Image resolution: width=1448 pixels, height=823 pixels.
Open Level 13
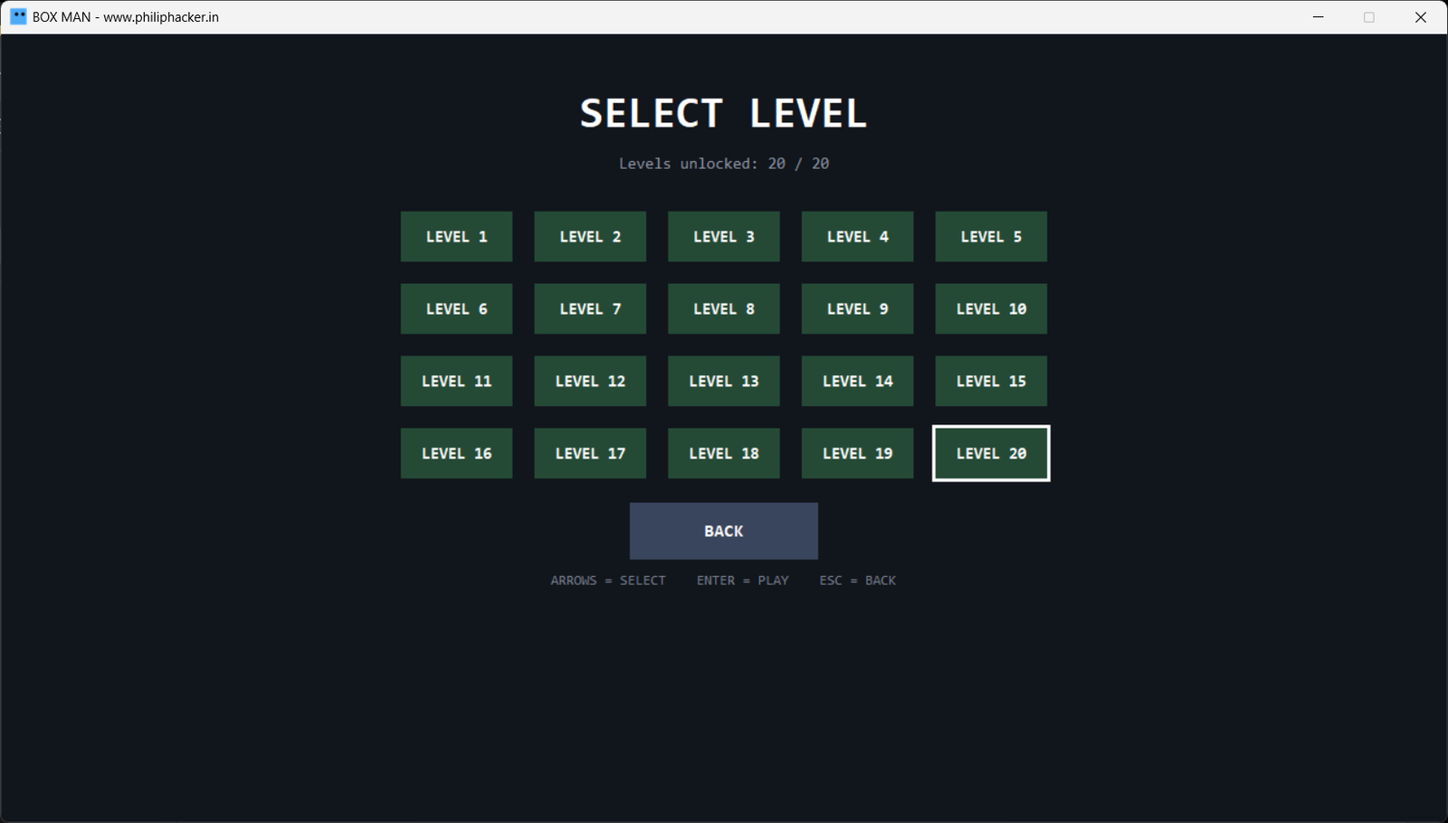724,382
